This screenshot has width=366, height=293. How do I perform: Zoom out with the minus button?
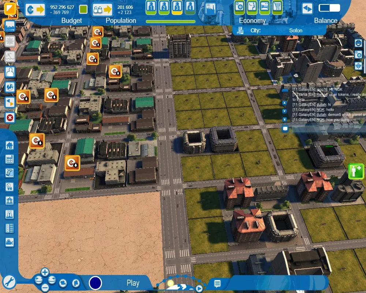pyautogui.click(x=45, y=288)
